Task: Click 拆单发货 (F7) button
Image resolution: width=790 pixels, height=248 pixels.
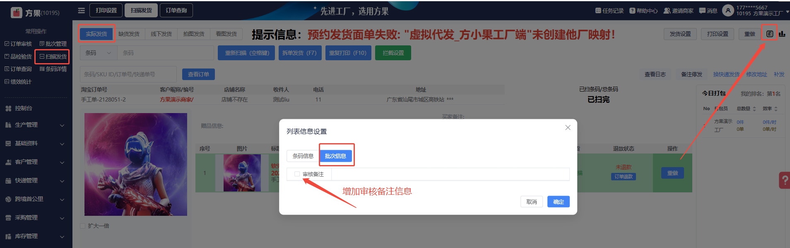Action: pos(299,53)
